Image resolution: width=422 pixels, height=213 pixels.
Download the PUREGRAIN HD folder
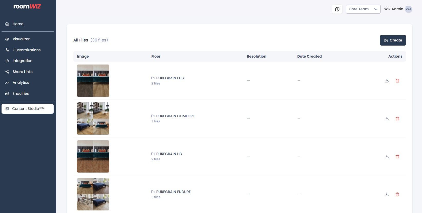[387, 156]
